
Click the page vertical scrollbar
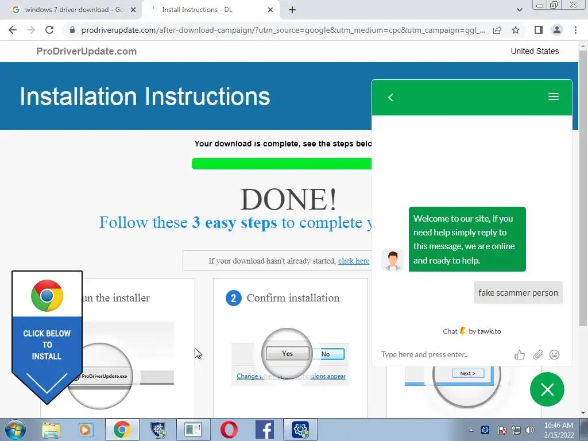click(583, 188)
